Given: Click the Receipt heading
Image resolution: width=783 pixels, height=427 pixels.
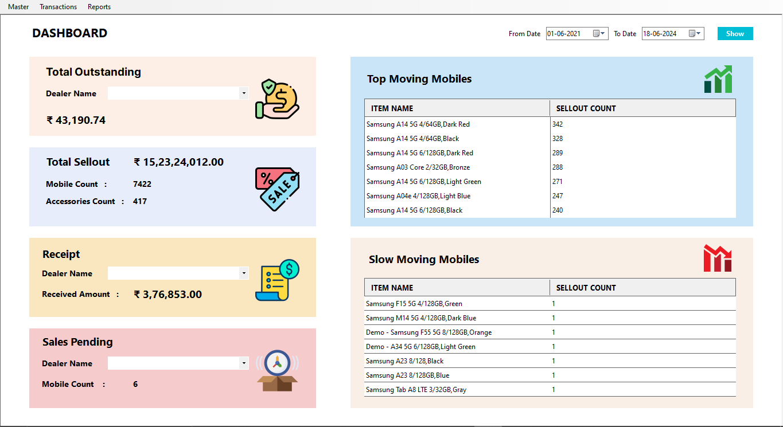Looking at the screenshot, I should pos(61,254).
